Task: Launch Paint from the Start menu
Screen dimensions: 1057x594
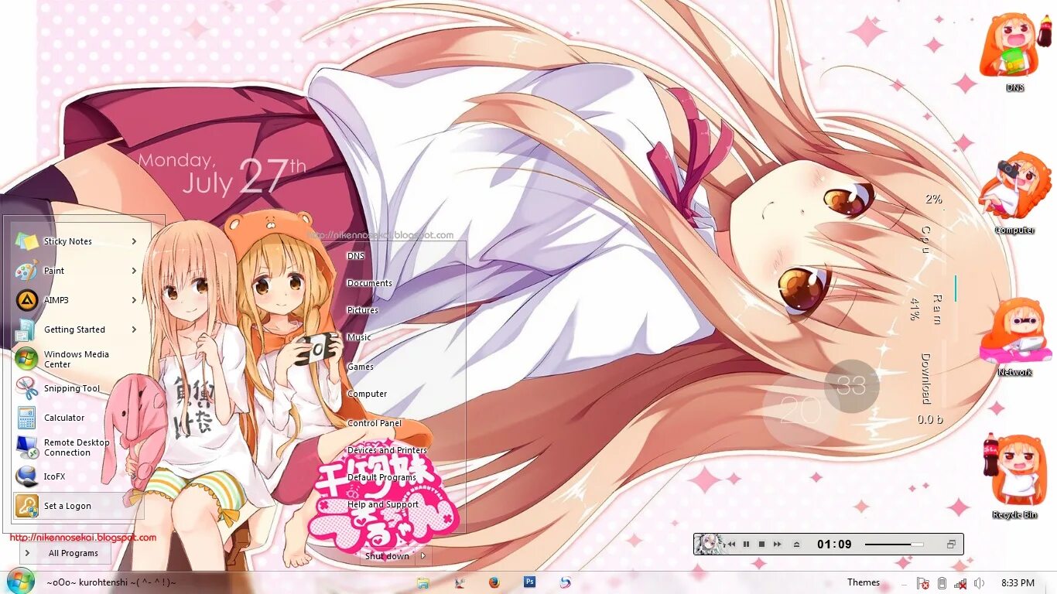Action: pos(77,271)
